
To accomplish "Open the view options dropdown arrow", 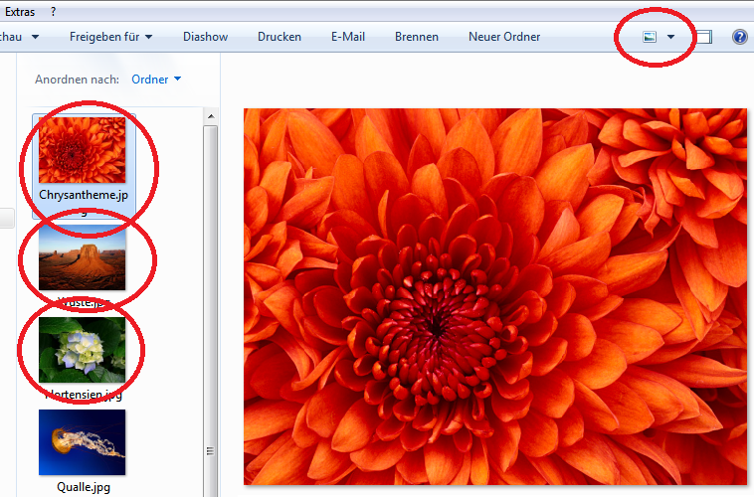I will (x=671, y=37).
